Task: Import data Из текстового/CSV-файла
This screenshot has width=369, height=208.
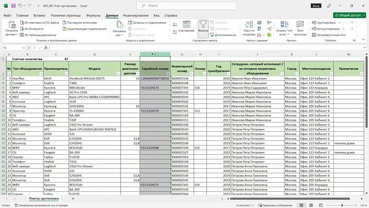Action: (x=39, y=23)
